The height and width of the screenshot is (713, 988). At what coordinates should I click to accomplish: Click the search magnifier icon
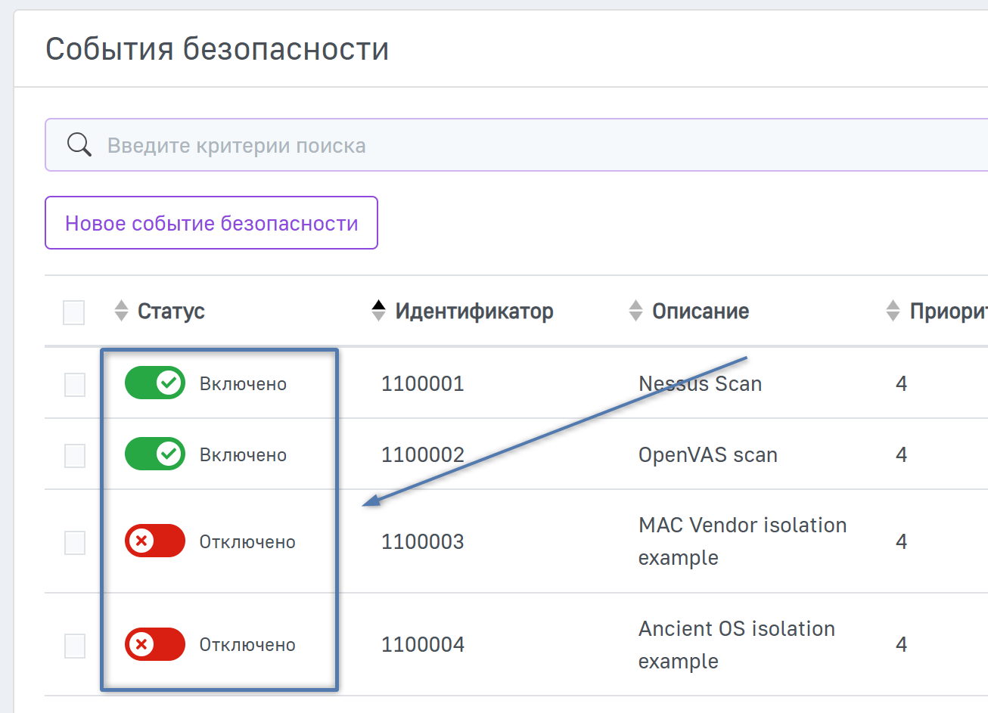pyautogui.click(x=79, y=144)
